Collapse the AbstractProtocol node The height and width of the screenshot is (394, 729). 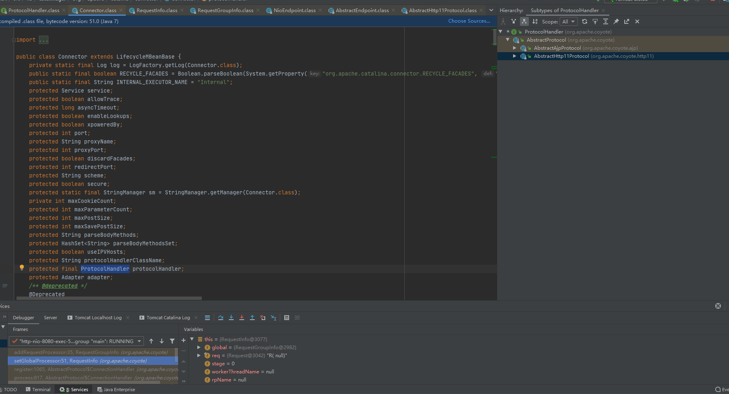(508, 40)
